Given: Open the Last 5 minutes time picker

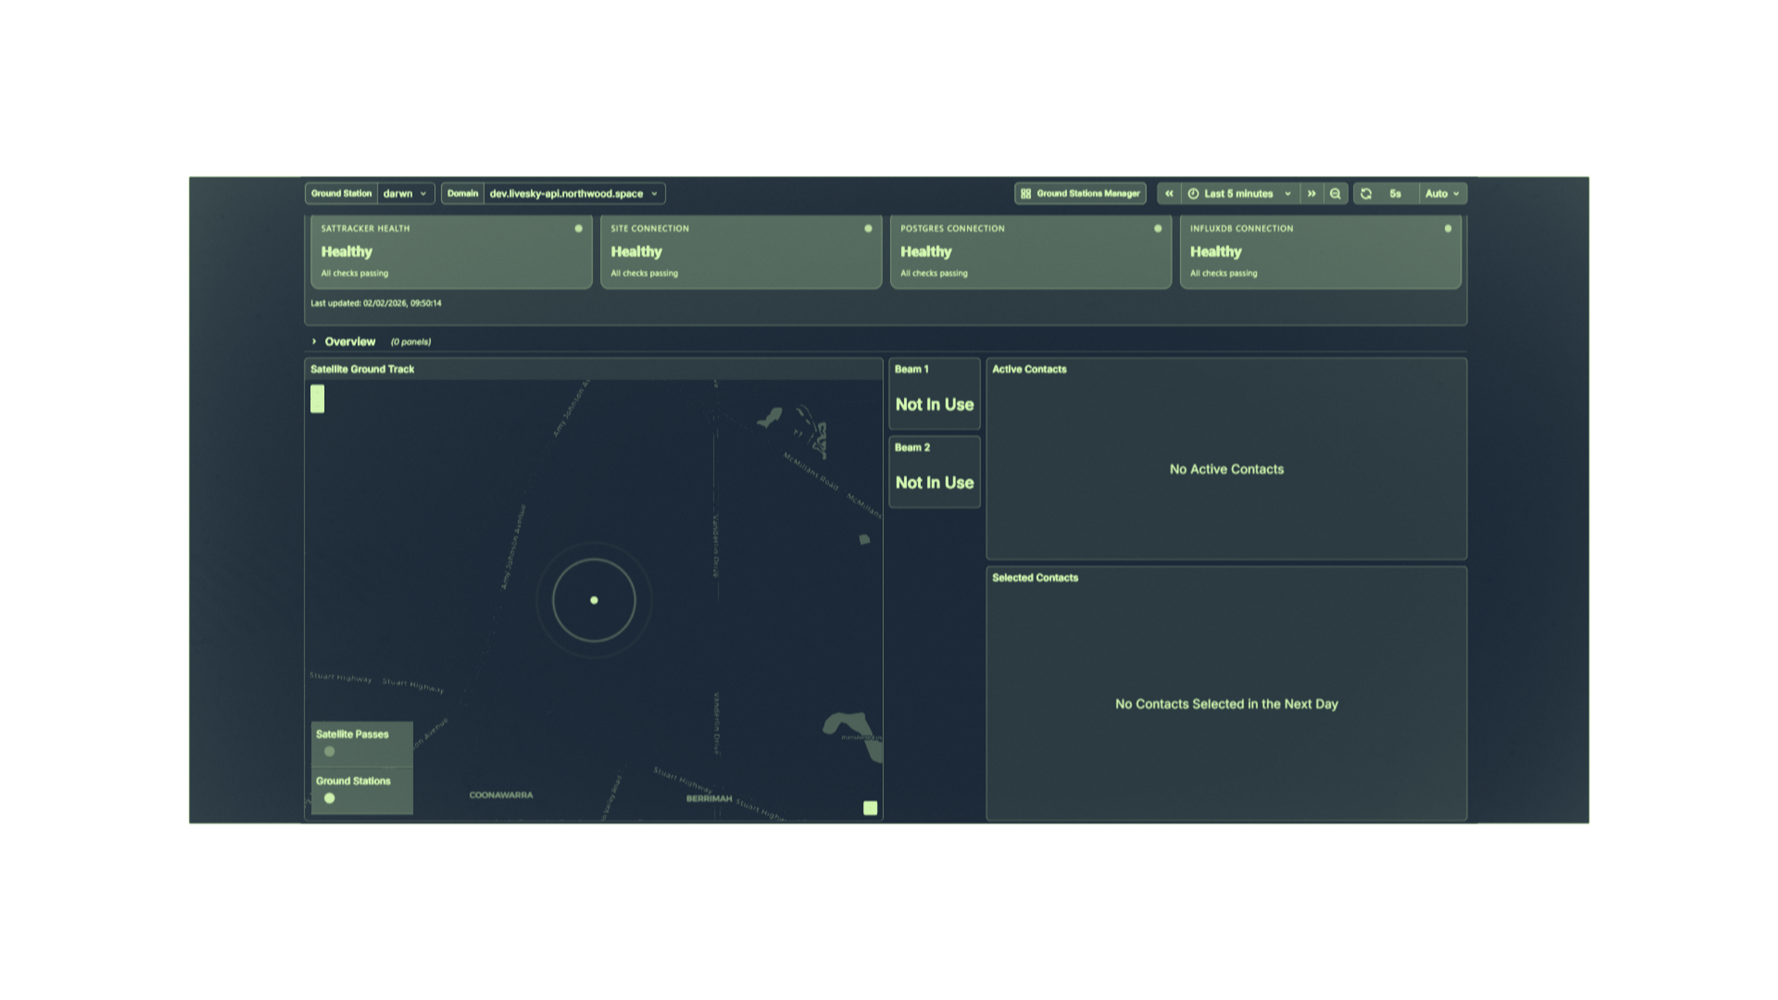Looking at the screenshot, I should point(1240,194).
